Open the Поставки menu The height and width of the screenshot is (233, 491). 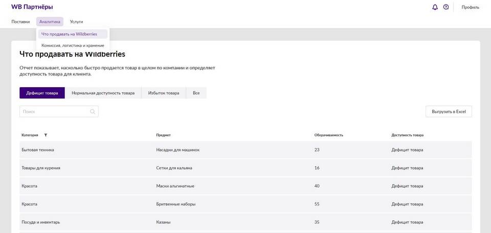[20, 22]
